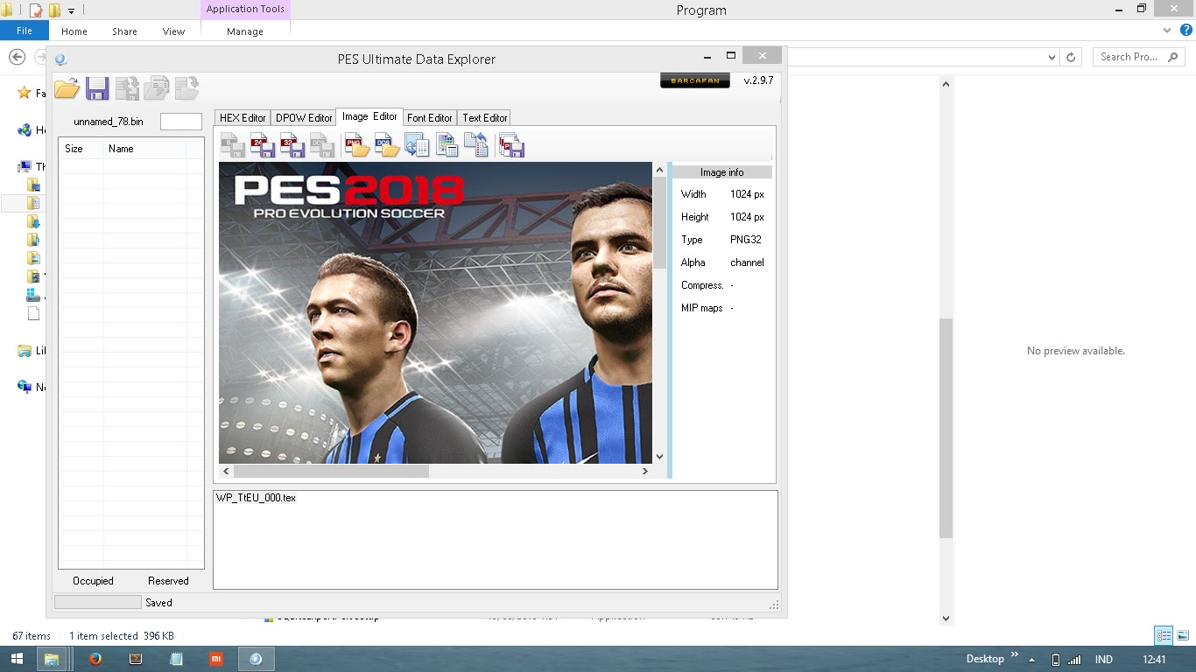Open the orange Mi app on taskbar
This screenshot has height=672, width=1196.
click(x=215, y=659)
